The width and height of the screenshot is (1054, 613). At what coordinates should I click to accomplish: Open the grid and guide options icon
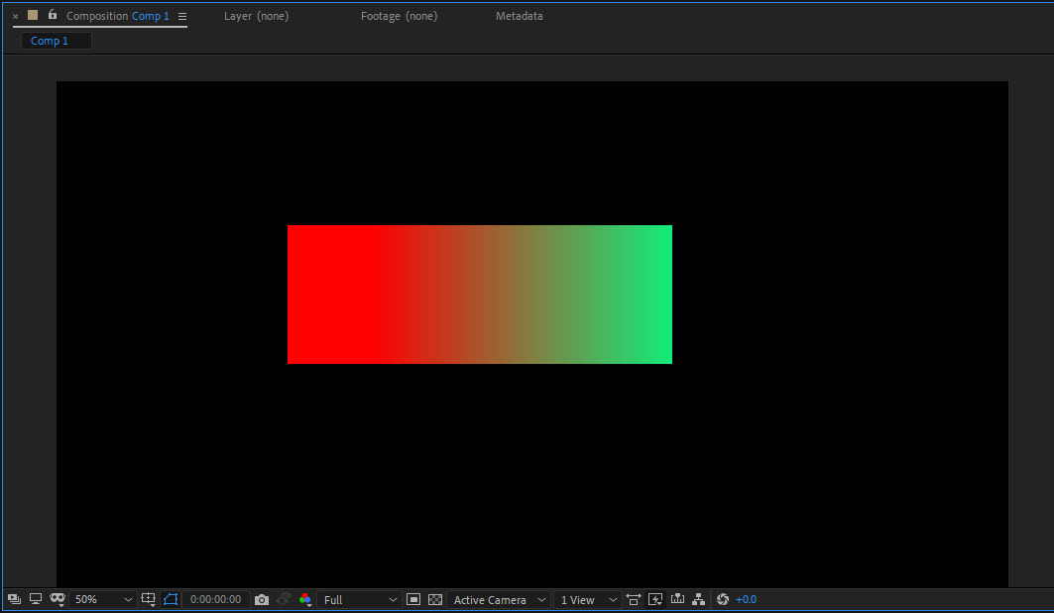click(148, 599)
